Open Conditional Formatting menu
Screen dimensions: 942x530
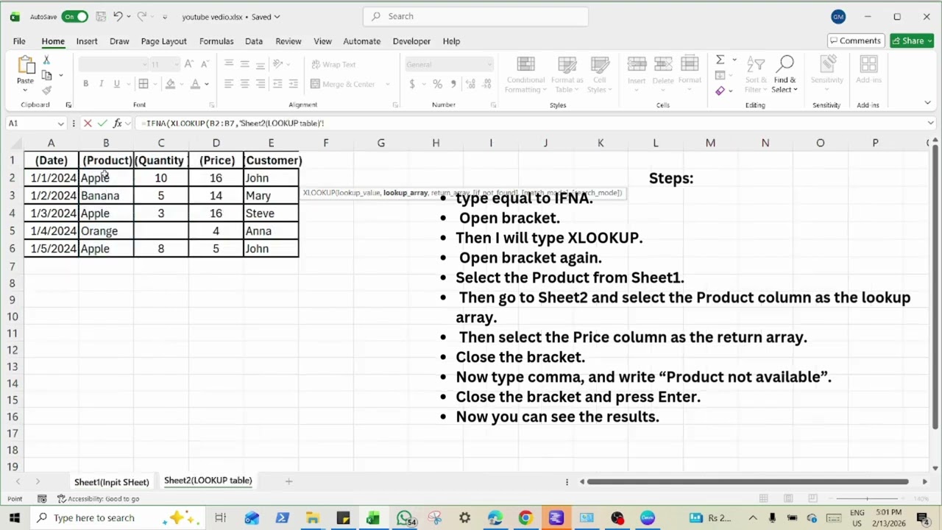(525, 75)
